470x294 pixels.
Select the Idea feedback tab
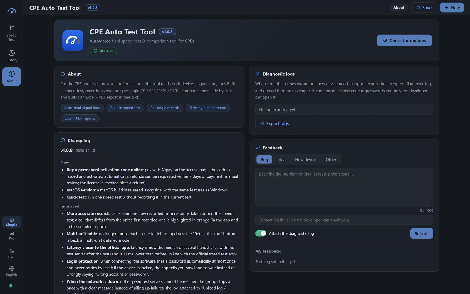pyautogui.click(x=281, y=159)
